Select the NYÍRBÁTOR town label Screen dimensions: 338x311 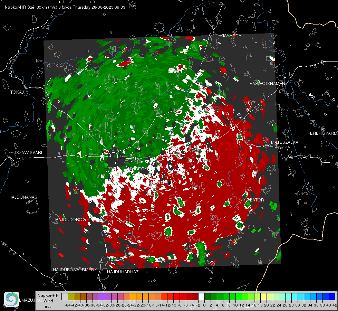click(252, 200)
